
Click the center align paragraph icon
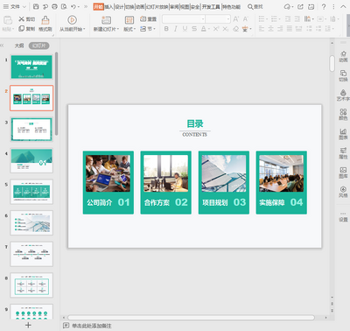271,29
